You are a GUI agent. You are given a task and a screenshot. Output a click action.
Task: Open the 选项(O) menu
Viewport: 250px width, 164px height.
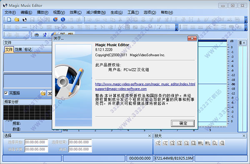[x=150, y=12]
